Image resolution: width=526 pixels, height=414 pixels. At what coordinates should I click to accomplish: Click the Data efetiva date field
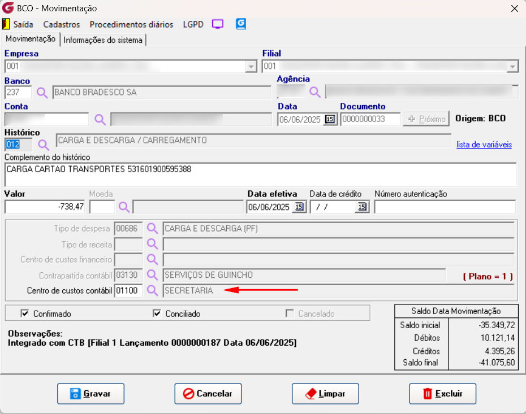(x=270, y=207)
